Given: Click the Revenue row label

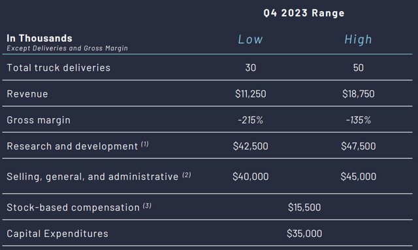Looking at the screenshot, I should click(x=27, y=94).
